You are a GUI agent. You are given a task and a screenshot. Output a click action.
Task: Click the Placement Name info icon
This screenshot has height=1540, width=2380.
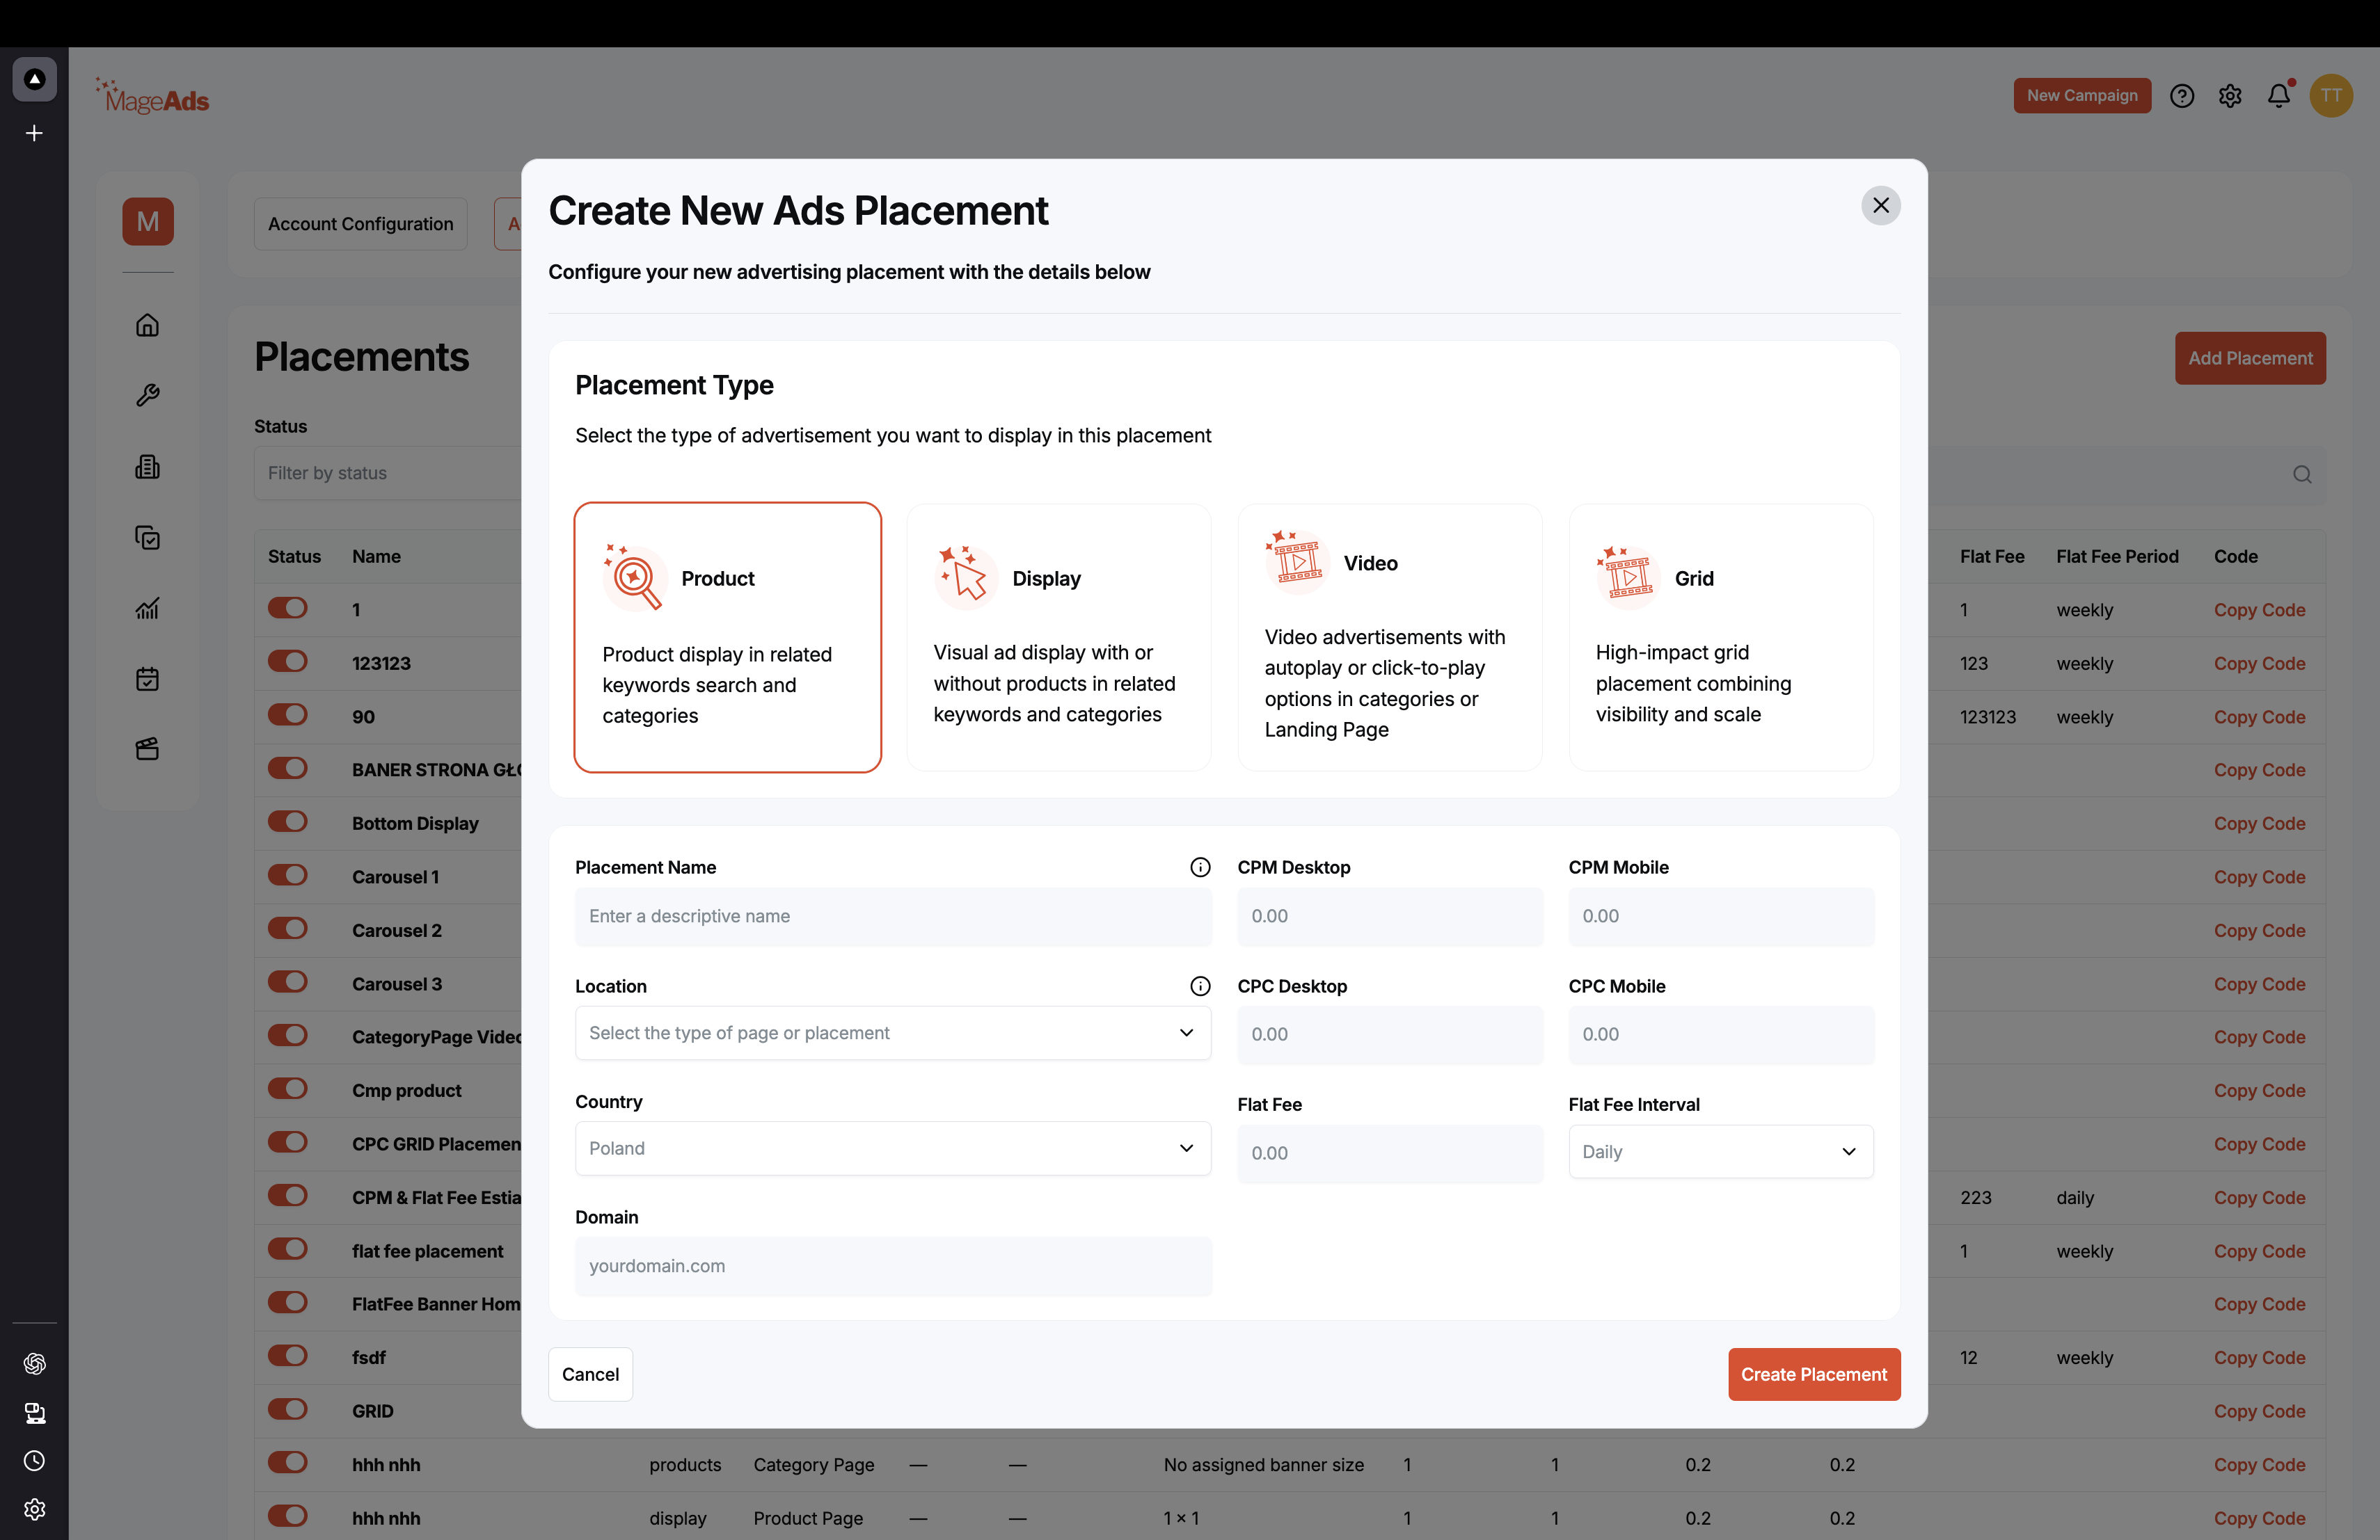pos(1200,867)
